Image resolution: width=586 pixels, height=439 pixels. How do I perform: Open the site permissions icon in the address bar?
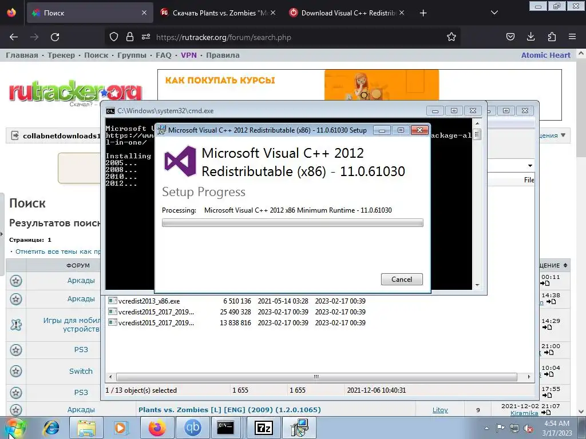point(146,37)
